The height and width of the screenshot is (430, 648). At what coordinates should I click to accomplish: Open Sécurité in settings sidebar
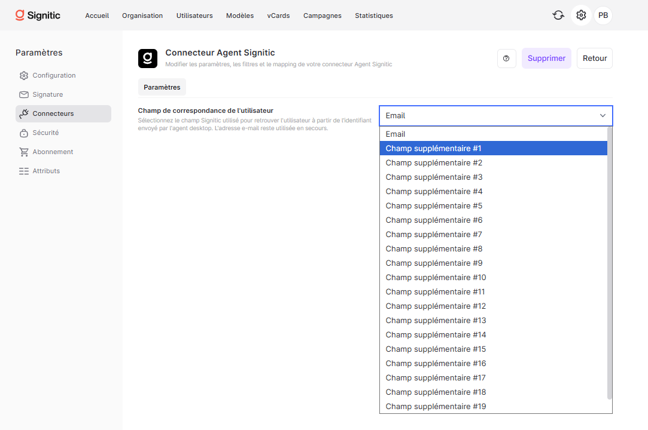click(63, 133)
